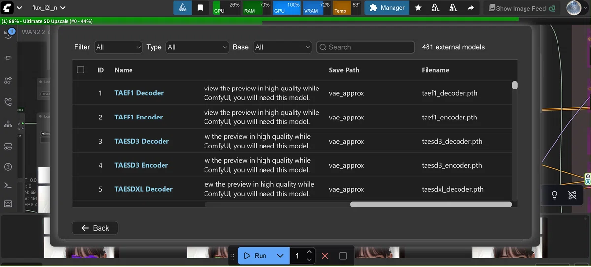
Task: Sort by the Save Path column header
Action: (344, 70)
